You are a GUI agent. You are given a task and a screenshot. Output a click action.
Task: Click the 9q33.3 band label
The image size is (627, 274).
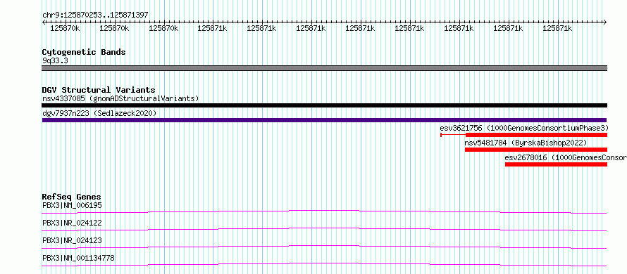pos(55,60)
